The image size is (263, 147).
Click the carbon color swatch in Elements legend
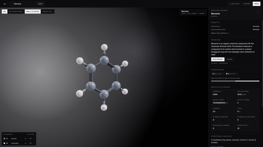pyautogui.click(x=4, y=139)
